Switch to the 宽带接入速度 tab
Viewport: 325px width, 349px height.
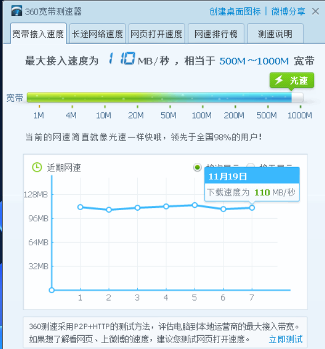(38, 34)
